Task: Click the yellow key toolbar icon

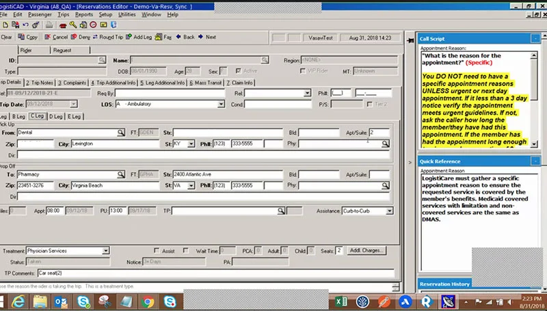Action: point(73,25)
